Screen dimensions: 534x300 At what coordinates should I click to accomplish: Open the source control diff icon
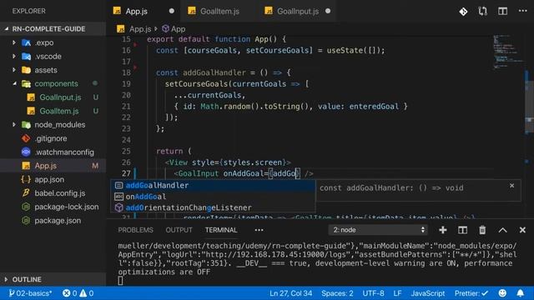463,12
